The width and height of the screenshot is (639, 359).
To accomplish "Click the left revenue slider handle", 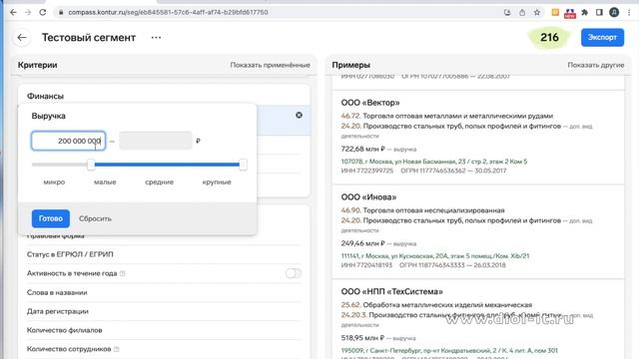I will pyautogui.click(x=91, y=165).
